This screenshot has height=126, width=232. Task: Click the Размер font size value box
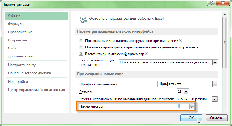[x=180, y=92]
